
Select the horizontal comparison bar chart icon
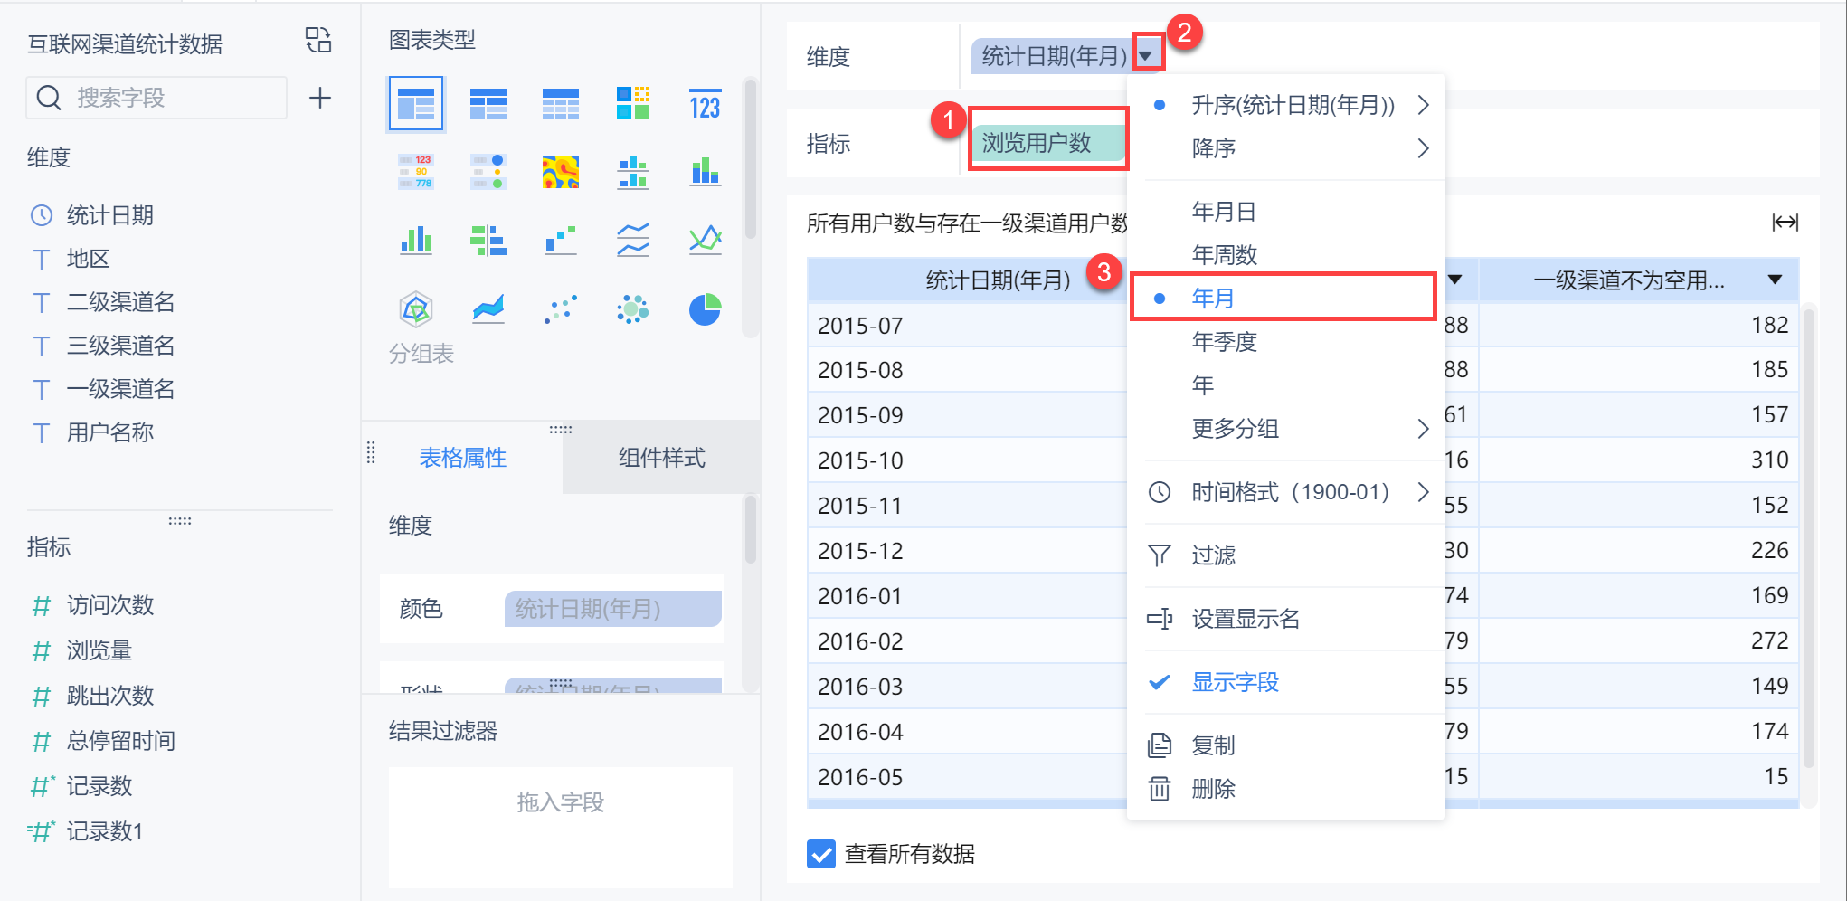pyautogui.click(x=488, y=240)
